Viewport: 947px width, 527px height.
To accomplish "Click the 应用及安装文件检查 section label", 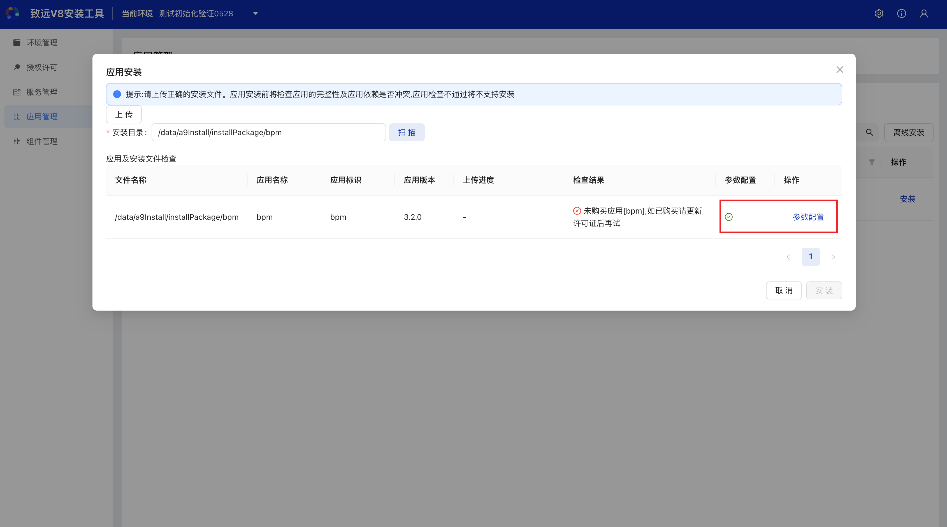I will point(141,159).
